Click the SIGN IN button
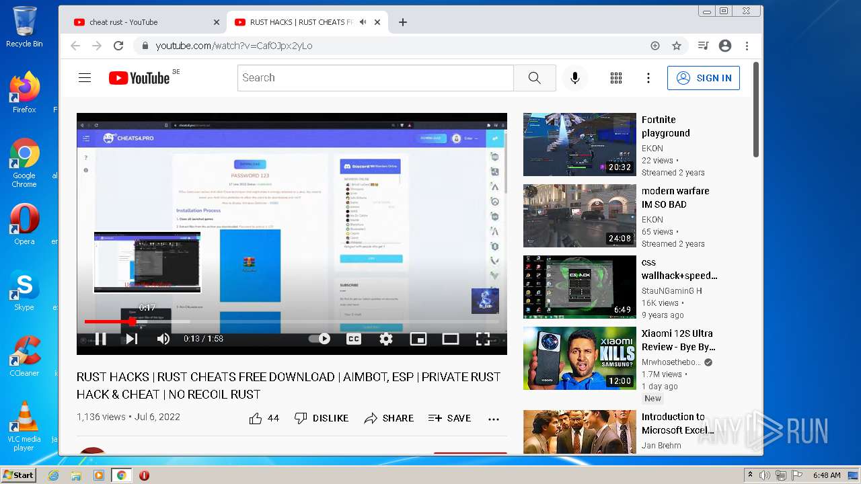 704,78
